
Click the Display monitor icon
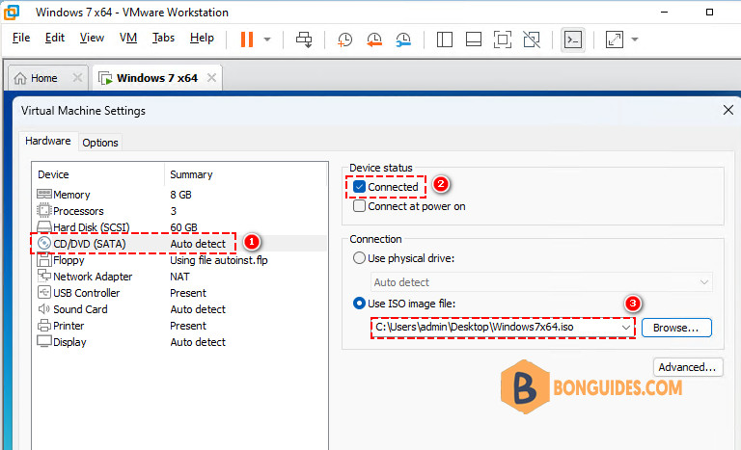pos(44,341)
